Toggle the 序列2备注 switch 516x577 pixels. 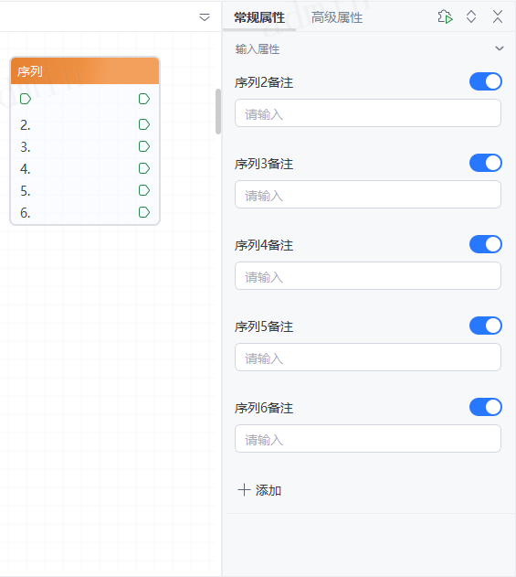[x=486, y=81]
